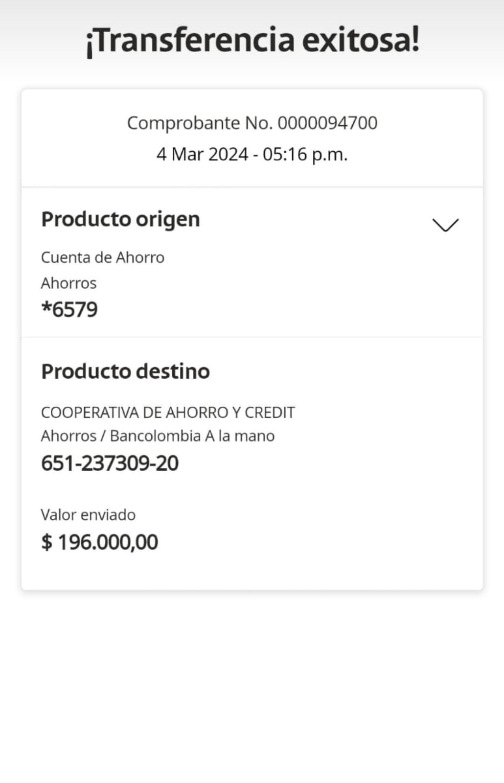The image size is (504, 783).
Task: Click the date 4 Mar 2024
Action: [202, 155]
